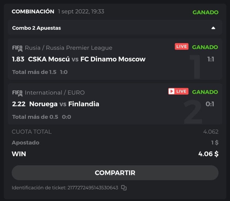Click the 1:1 final score
230x201 pixels.
pyautogui.click(x=210, y=59)
